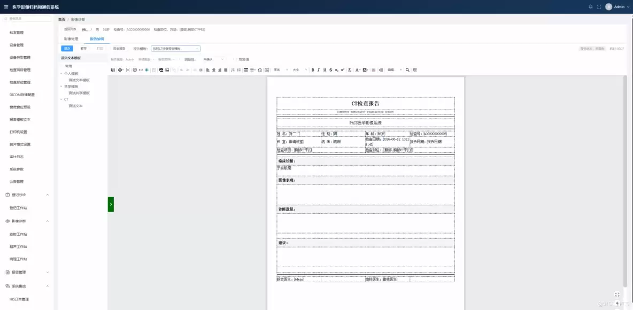Screen dimensions: 633x310
Task: Collapse the 系统集成 sidebar group
Action: [x=47, y=286]
